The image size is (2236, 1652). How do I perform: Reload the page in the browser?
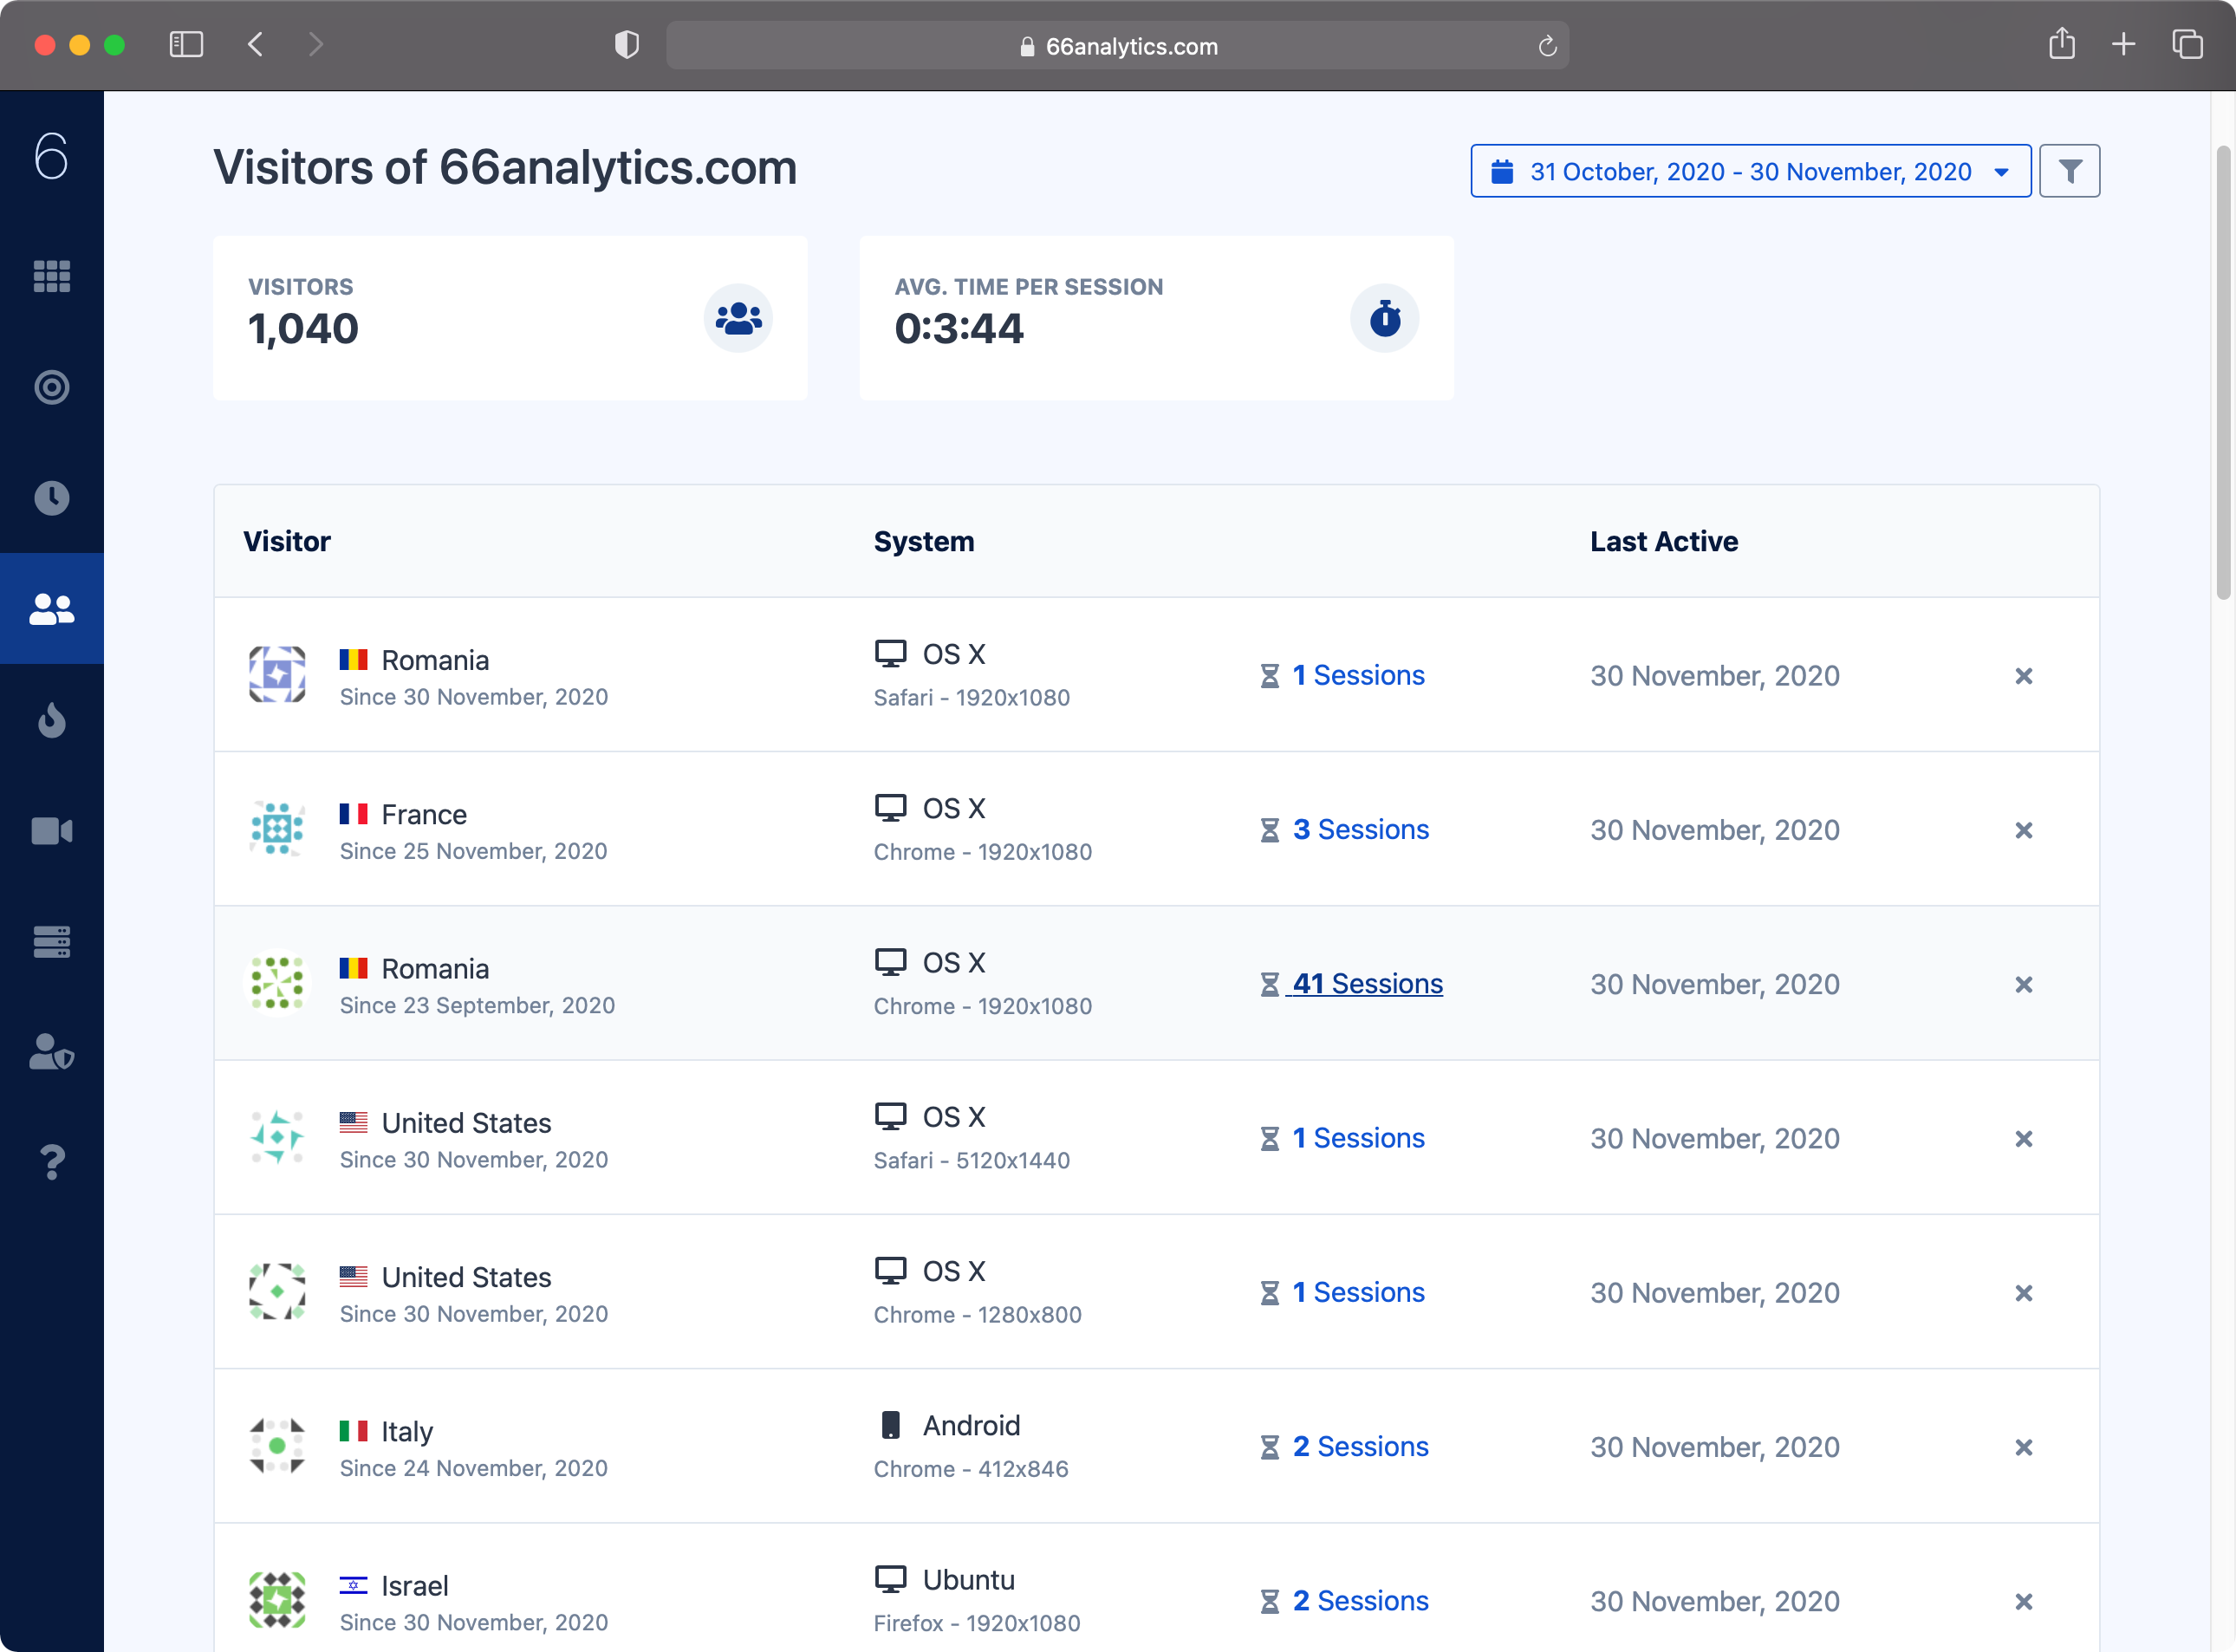coord(1548,45)
